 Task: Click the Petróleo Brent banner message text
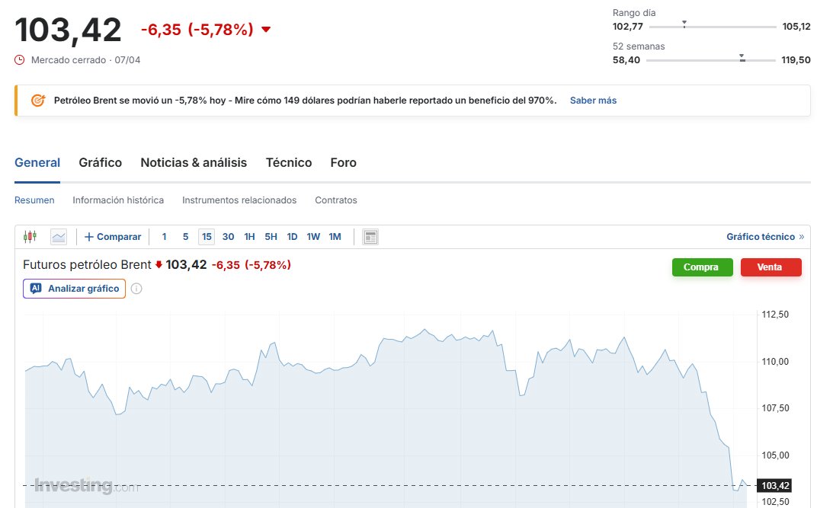point(306,101)
